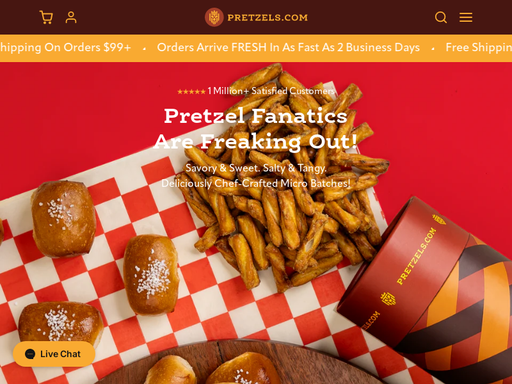Click the 'Free Shipping' text at banner's right edge
The height and width of the screenshot is (384, 512).
479,47
